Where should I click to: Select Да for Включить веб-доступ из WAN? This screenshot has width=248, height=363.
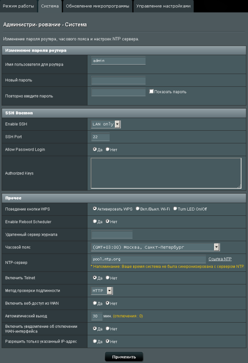(x=95, y=303)
